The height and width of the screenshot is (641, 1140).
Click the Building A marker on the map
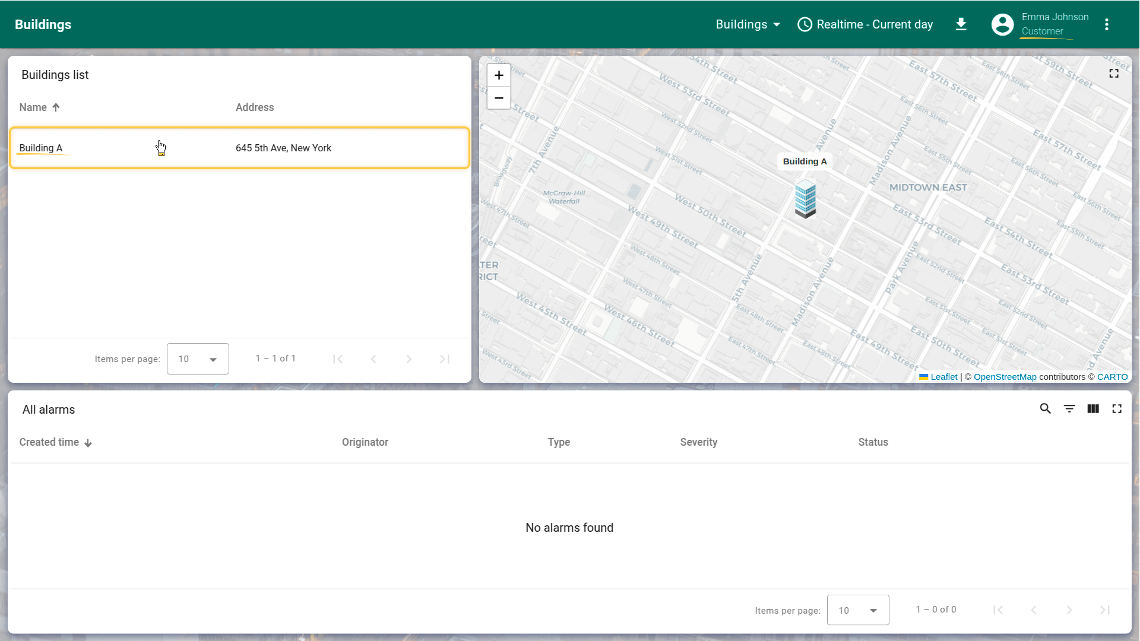click(805, 199)
